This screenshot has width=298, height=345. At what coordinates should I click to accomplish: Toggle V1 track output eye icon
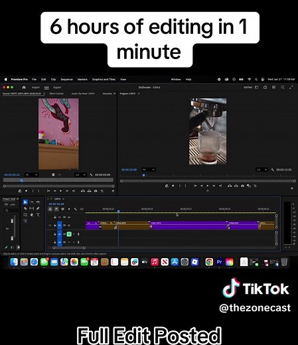click(x=69, y=226)
